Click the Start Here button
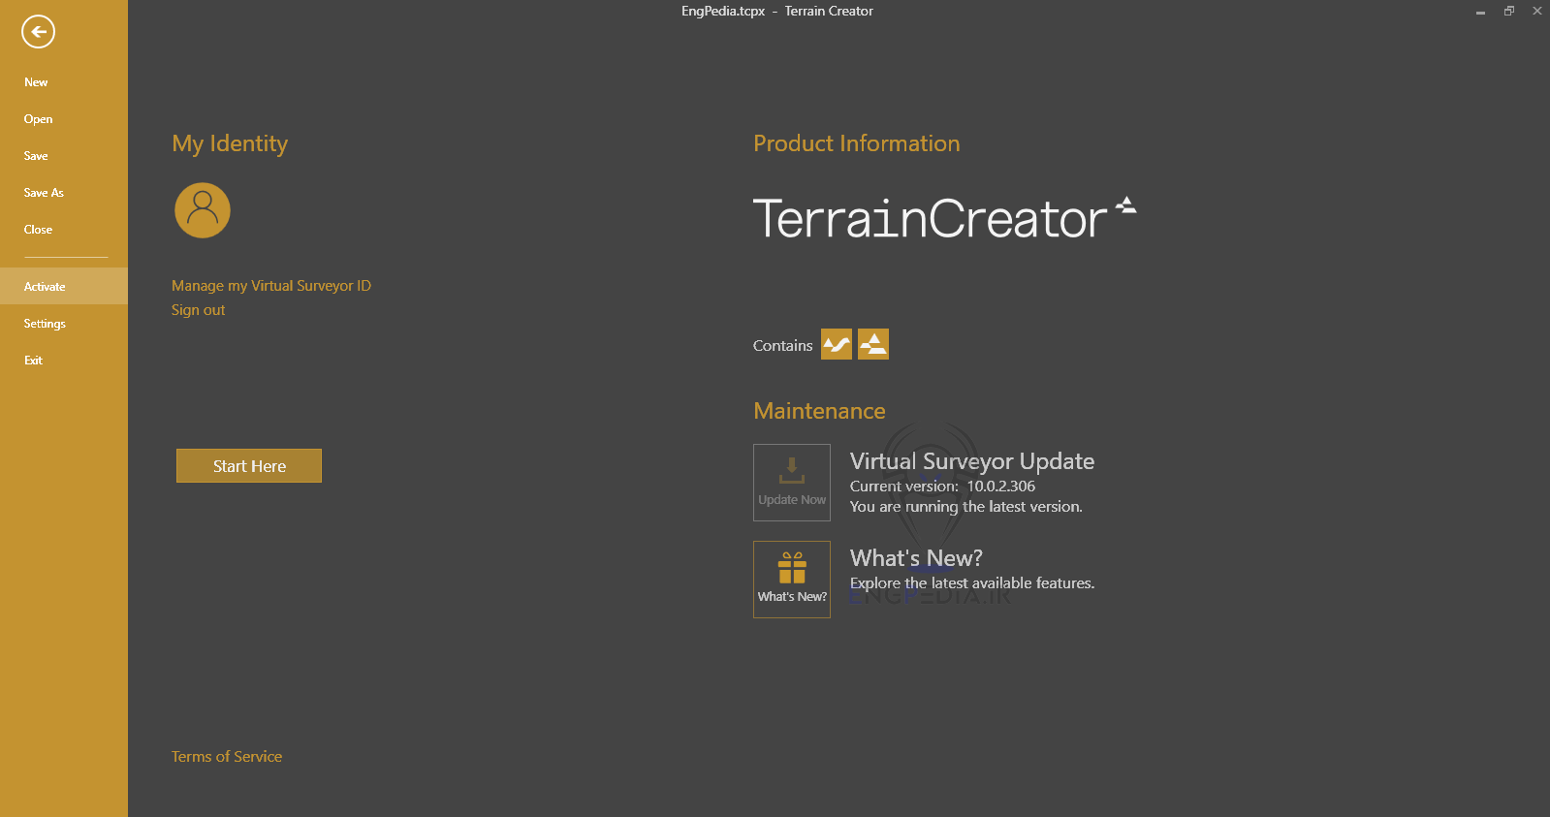This screenshot has height=817, width=1550. [x=249, y=466]
